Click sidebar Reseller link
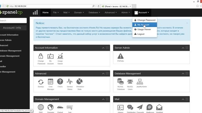Screen dimensions: 202x113 [x=3, y=67]
